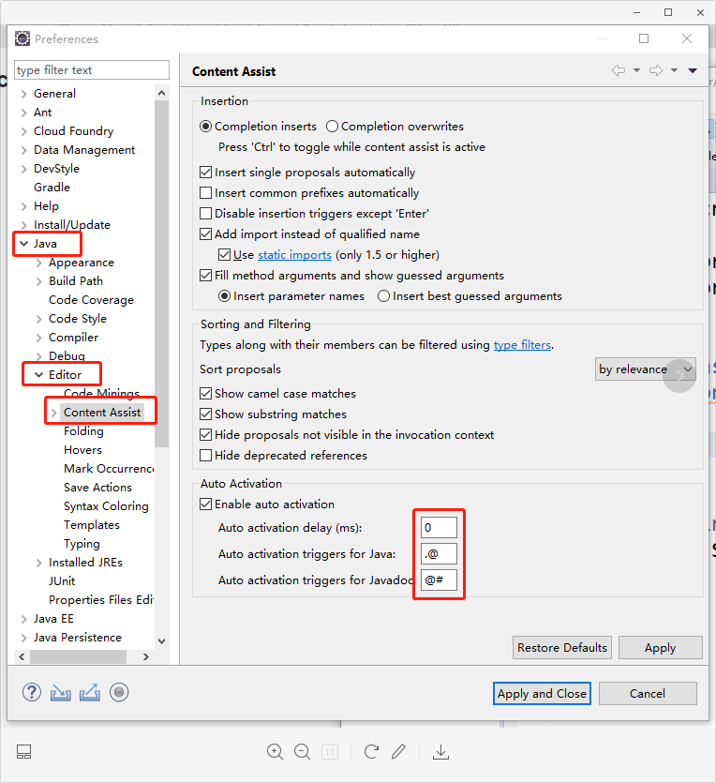Viewport: 716px width, 783px height.
Task: Expand the Ant tree node
Action: pyautogui.click(x=23, y=113)
